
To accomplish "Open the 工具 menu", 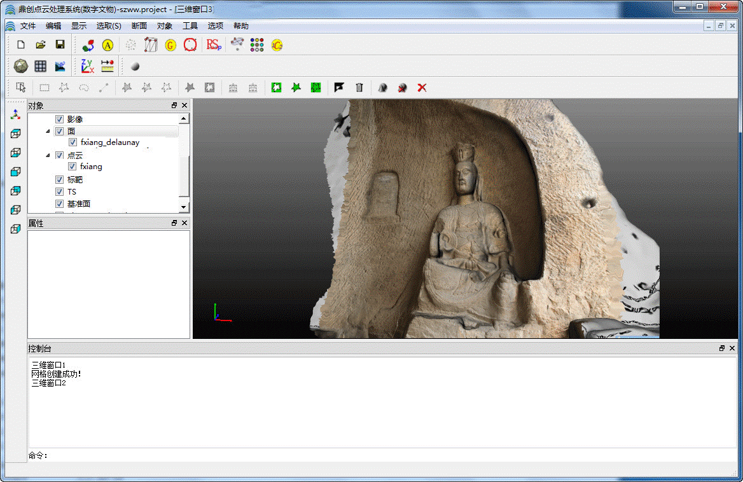I will pyautogui.click(x=190, y=26).
